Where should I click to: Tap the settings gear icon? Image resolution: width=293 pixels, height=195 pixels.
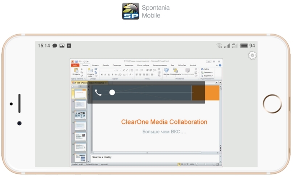[x=252, y=56]
